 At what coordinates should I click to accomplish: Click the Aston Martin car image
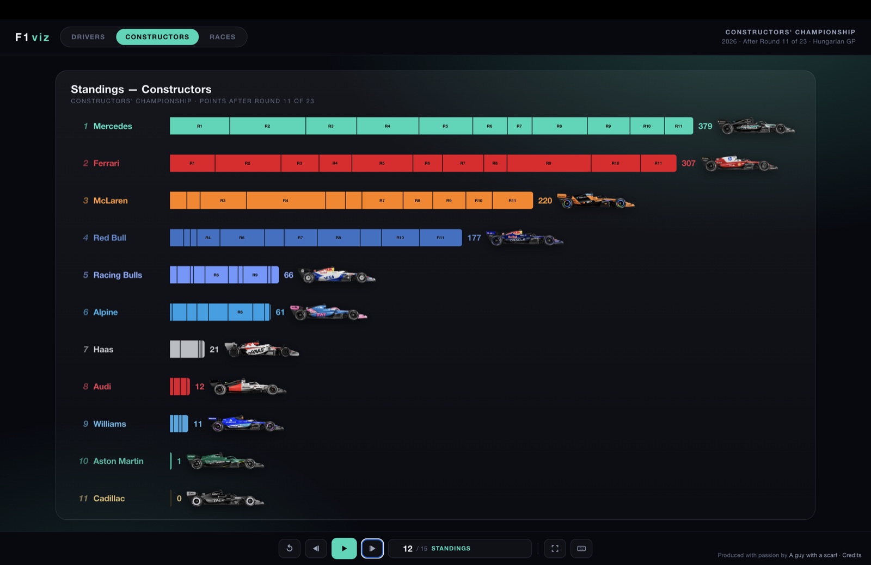225,461
